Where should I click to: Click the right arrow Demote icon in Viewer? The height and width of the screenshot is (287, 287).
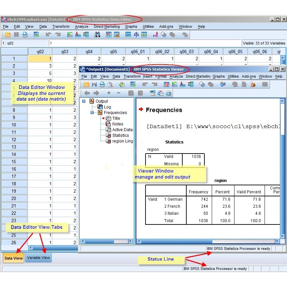coord(96,93)
